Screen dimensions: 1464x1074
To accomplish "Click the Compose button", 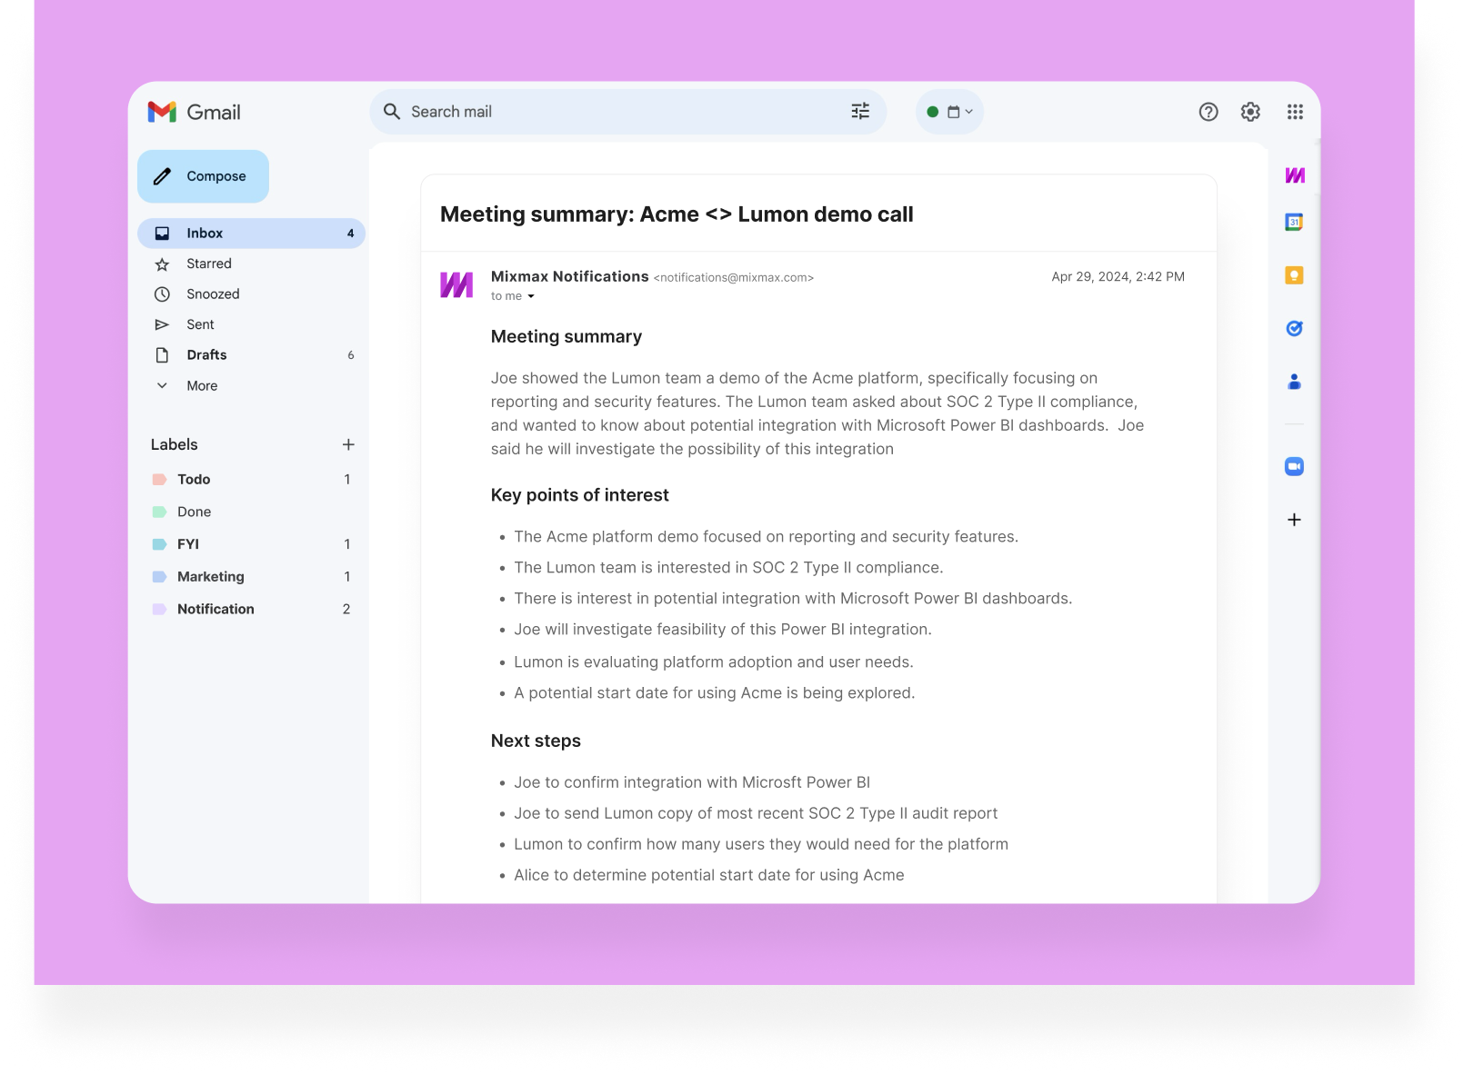I will pyautogui.click(x=203, y=176).
